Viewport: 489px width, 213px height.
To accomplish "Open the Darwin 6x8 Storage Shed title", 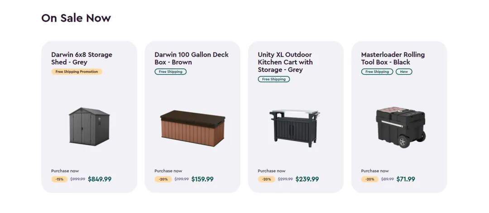I will (81, 58).
